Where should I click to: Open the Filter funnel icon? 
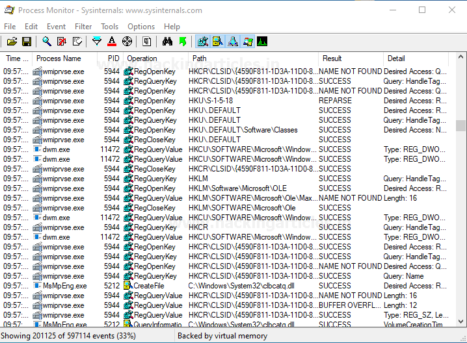point(97,42)
